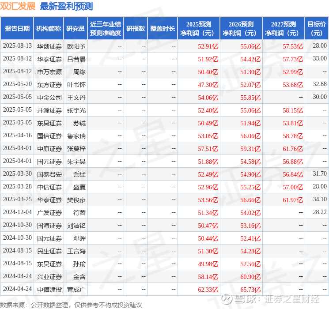329x309 pixels.
Task: Select the 2027预测净利润 column header
Action: click(x=284, y=29)
